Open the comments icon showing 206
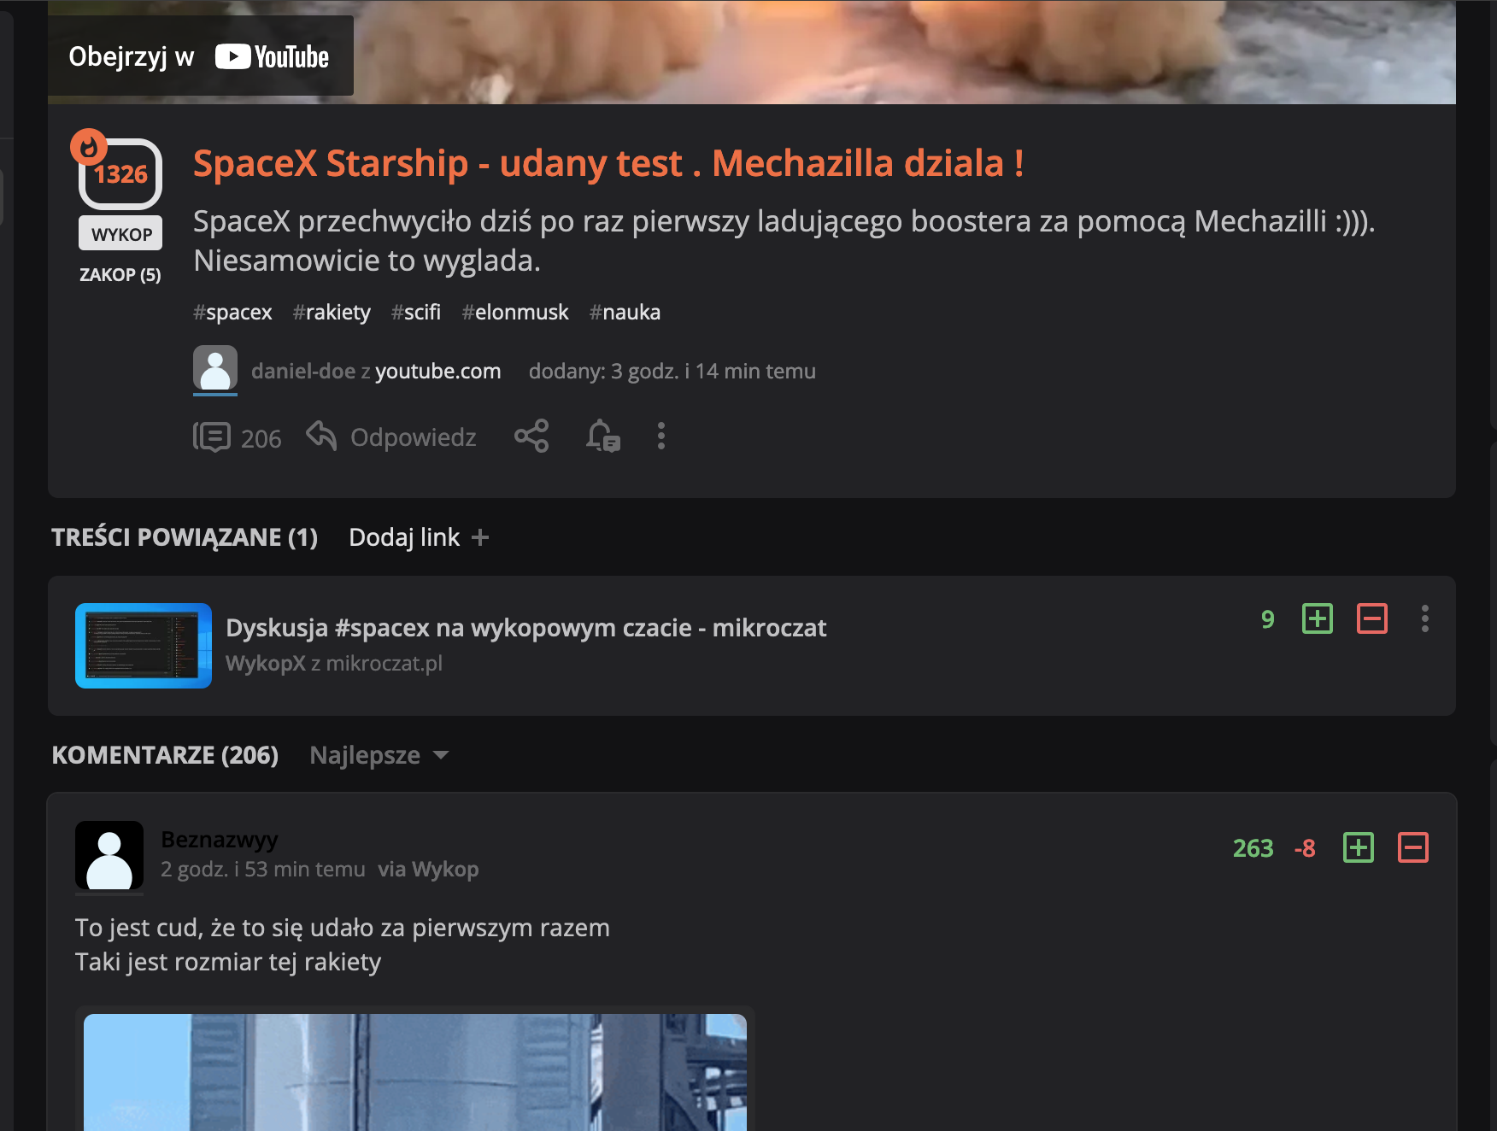Screen dimensions: 1497x1131 click(x=212, y=437)
